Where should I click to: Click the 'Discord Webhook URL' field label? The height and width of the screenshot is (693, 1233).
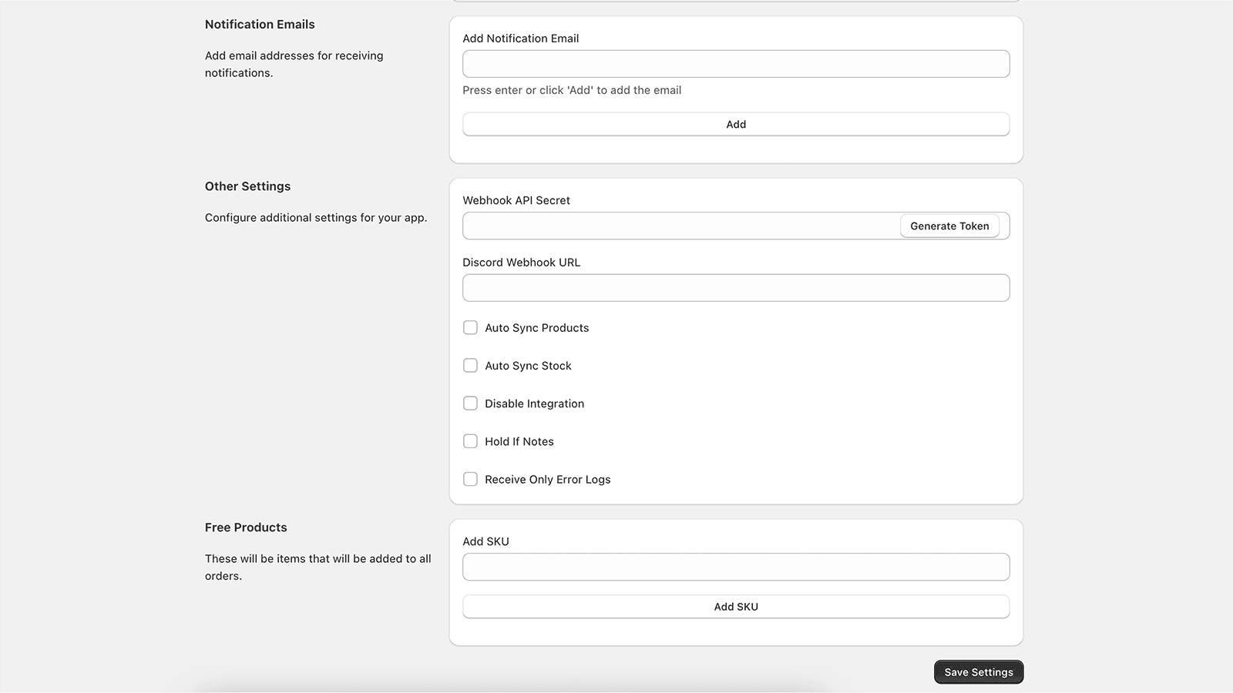coord(521,263)
